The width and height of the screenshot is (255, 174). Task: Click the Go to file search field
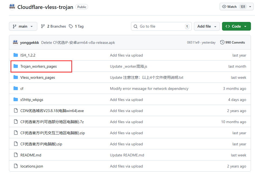[161, 26]
